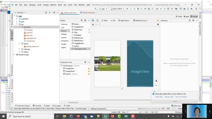Screen dimensions: 212x119
Task: Toggle the Resource Manager side tab
Action: coord(12,20)
